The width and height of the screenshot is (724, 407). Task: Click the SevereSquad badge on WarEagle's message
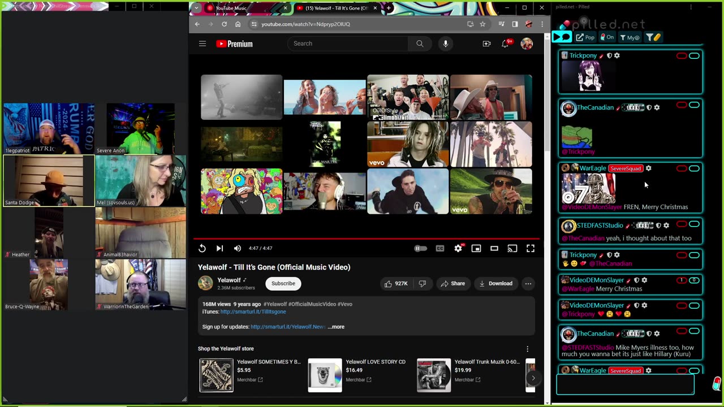(626, 168)
